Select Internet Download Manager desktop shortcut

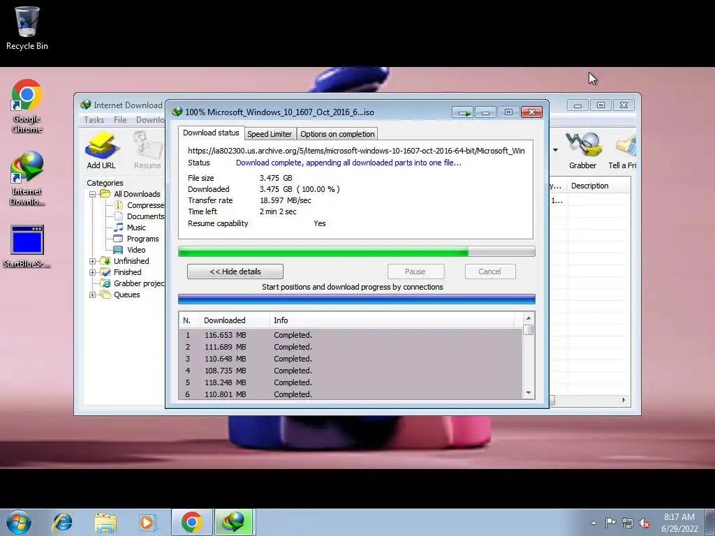click(x=27, y=179)
